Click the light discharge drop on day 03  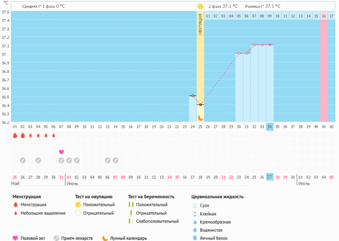point(30,136)
